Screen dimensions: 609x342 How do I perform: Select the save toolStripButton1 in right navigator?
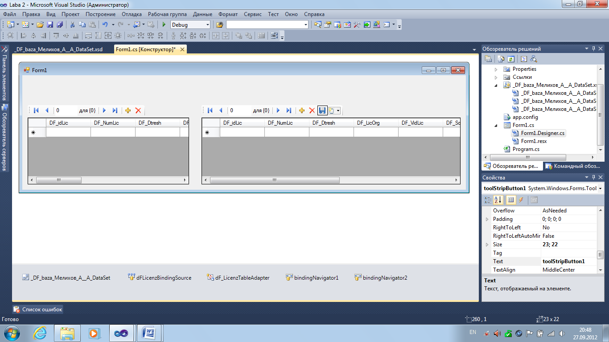click(x=322, y=110)
